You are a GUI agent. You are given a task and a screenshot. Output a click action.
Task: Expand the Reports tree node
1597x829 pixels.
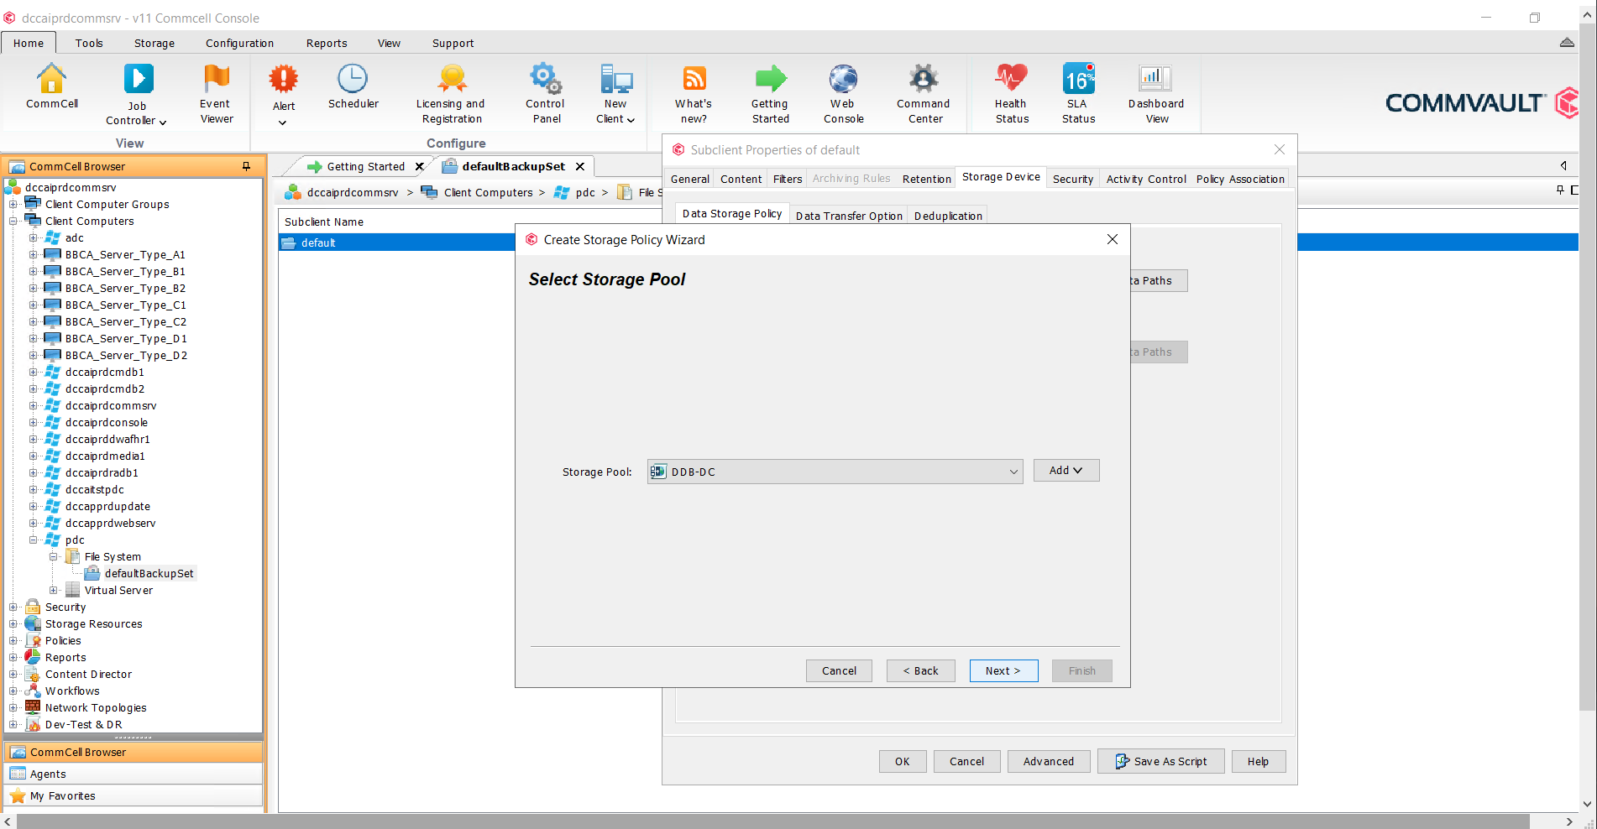coord(13,657)
